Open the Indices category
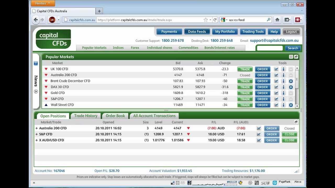Image resolution: width=335 pixels, height=188 pixels. (118, 48)
